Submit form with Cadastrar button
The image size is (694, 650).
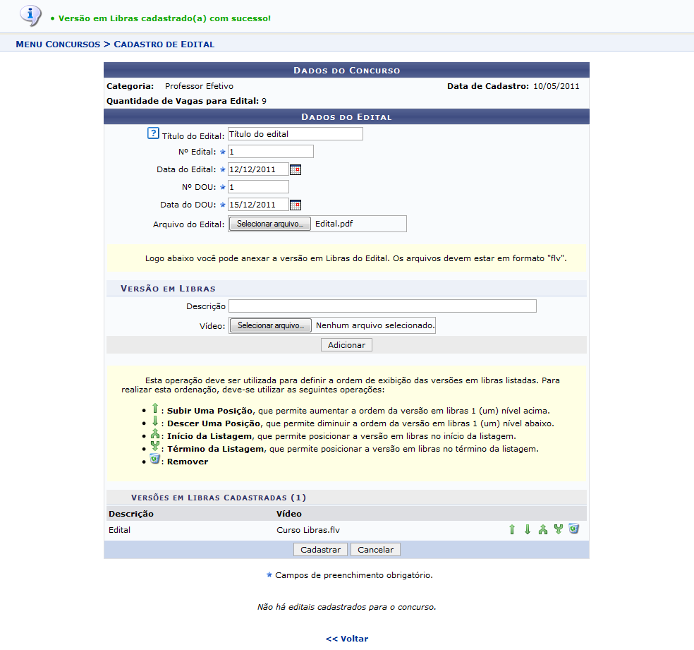[x=320, y=550]
